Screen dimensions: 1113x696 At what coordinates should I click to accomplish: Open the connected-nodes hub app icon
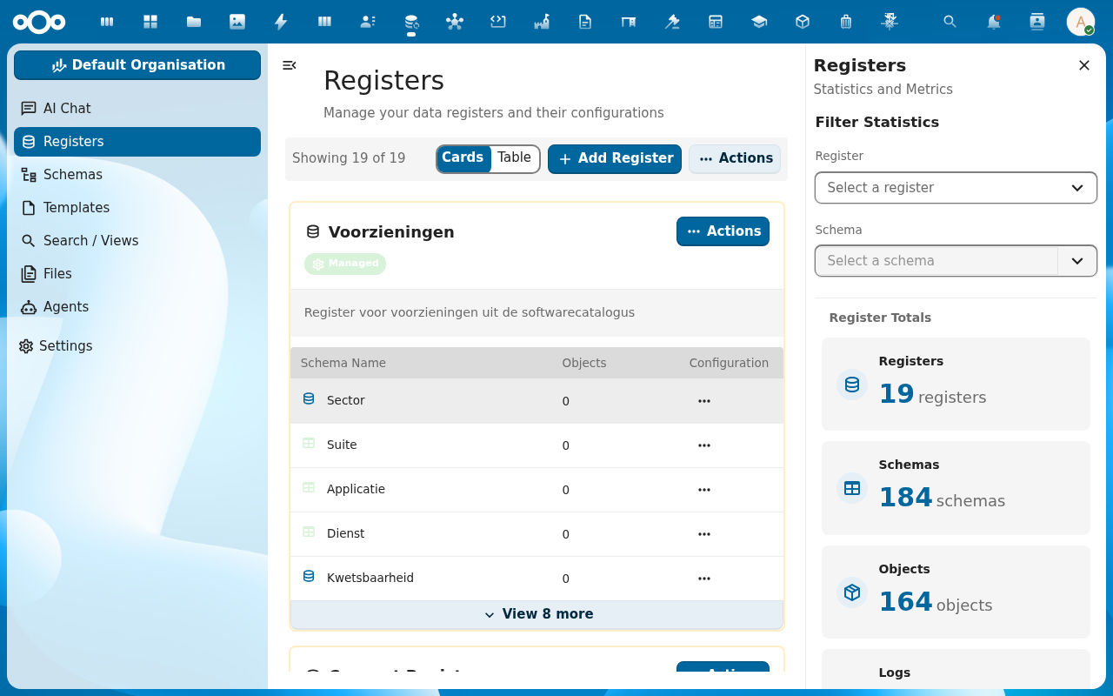(455, 22)
